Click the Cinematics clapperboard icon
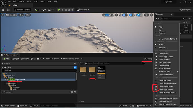 pos(50,10)
